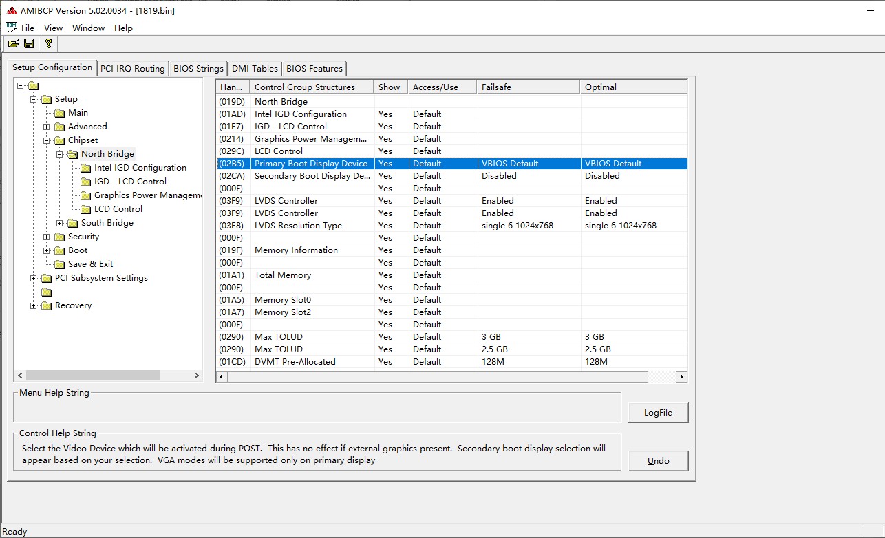This screenshot has width=885, height=538.
Task: Select the Graphics Power Management table row
Action: (x=452, y=139)
